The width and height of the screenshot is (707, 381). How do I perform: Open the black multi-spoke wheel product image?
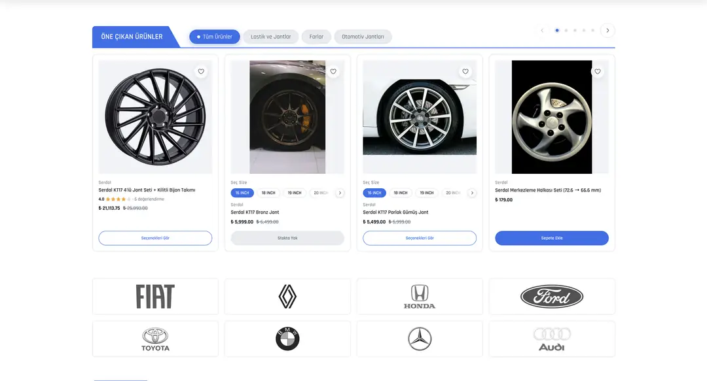tap(155, 117)
